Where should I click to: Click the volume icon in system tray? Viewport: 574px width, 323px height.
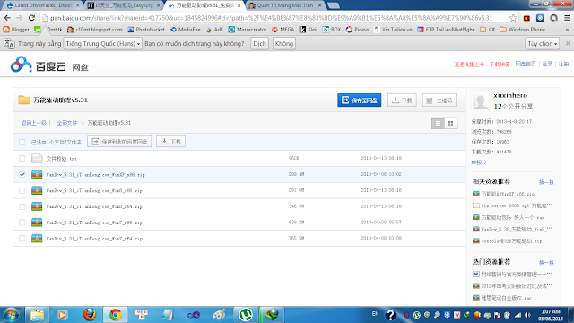[527, 315]
